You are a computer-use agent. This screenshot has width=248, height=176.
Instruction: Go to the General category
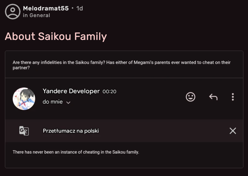(40, 15)
